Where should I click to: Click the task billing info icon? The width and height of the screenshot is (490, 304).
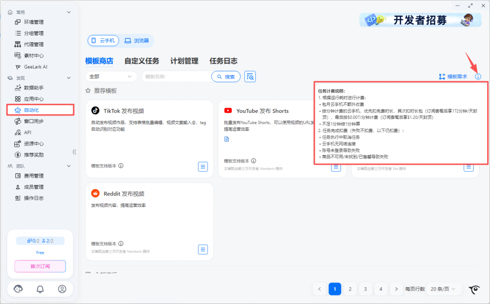478,77
